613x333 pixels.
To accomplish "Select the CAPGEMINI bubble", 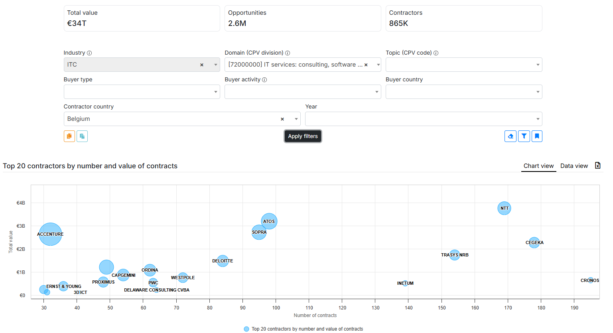I will coord(123,275).
